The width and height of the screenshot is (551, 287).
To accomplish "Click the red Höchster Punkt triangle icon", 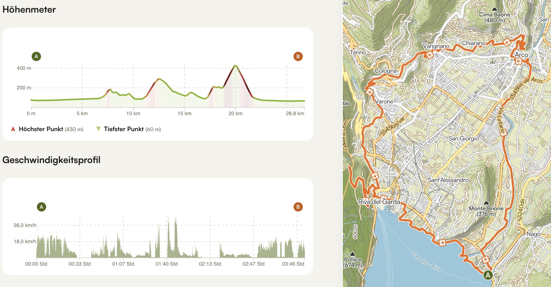I will tap(13, 129).
